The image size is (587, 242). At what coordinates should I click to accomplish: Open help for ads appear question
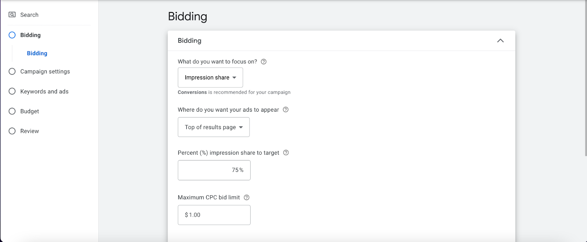[x=286, y=109]
